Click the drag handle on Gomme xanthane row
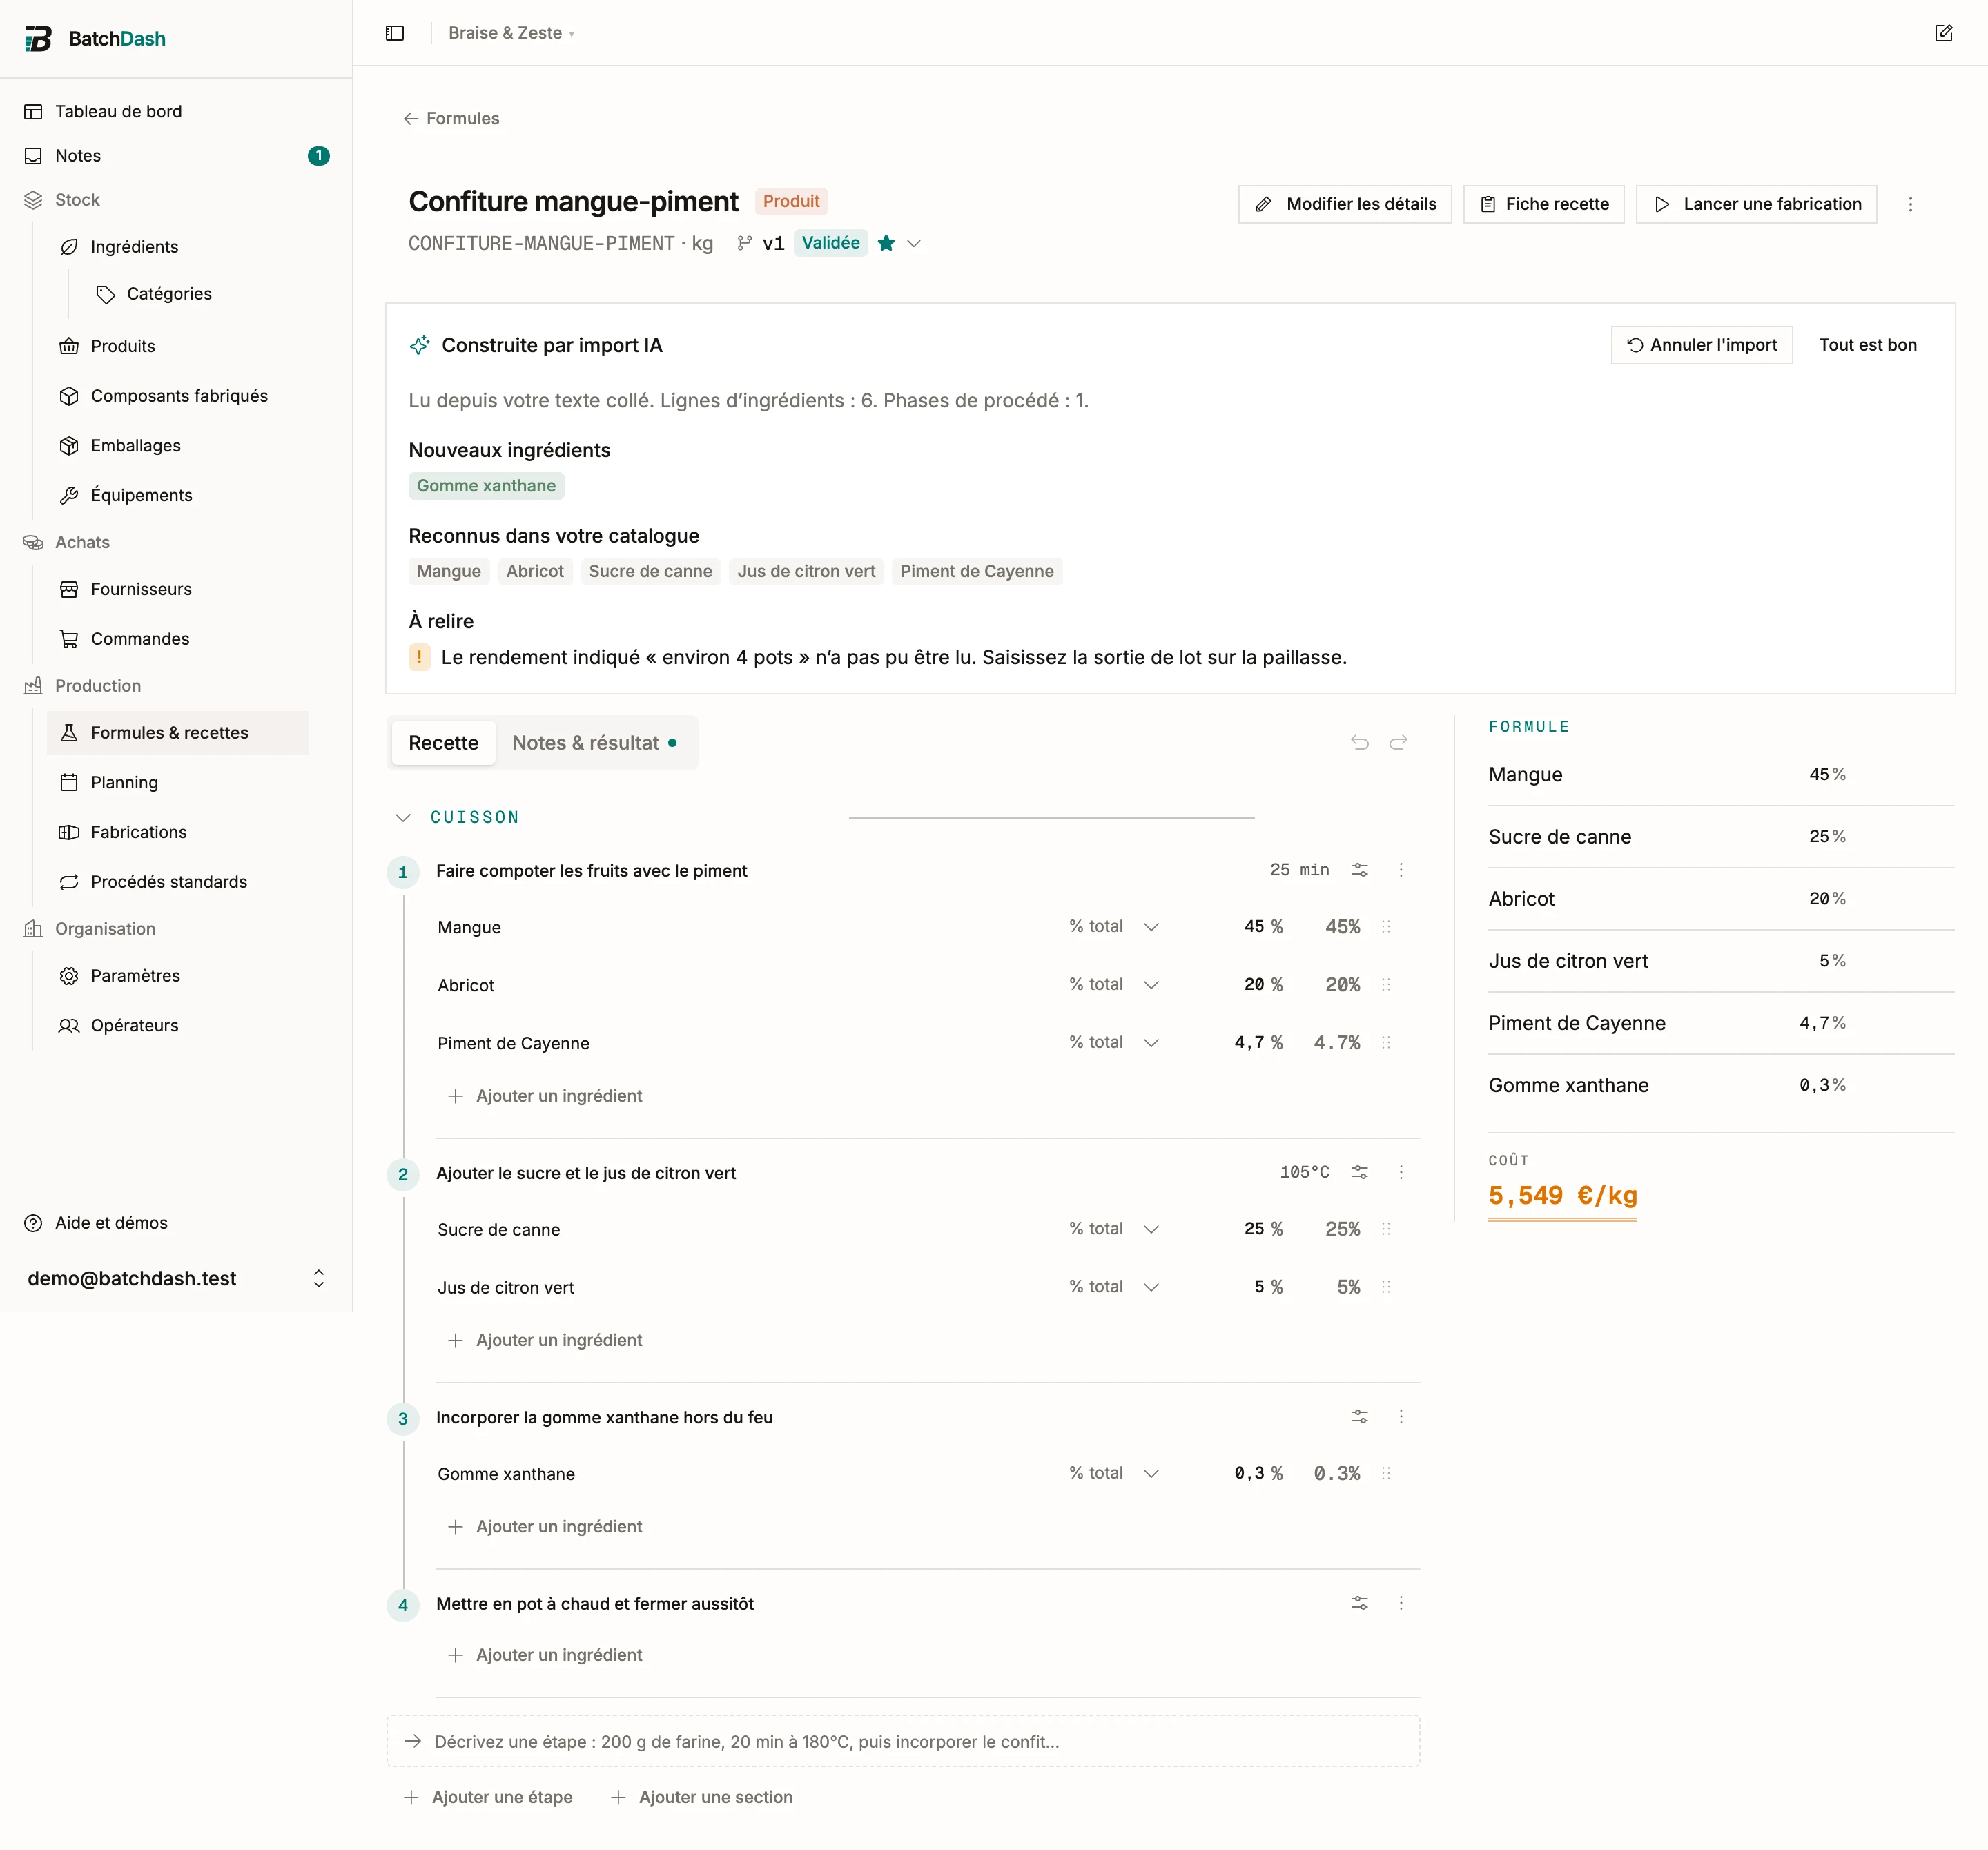The height and width of the screenshot is (1850, 1988). tap(1386, 1473)
